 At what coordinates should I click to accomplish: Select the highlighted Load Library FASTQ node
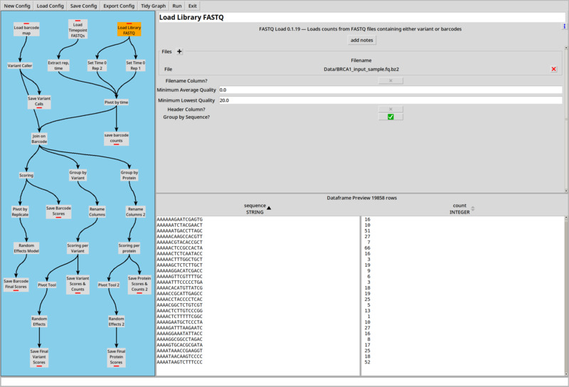(x=129, y=30)
